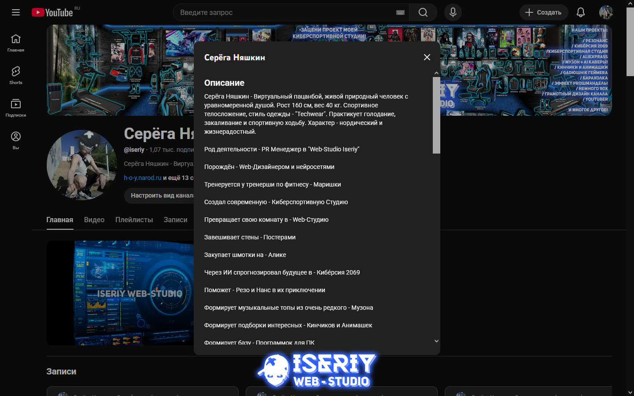
Task: Click the search magnifier button
Action: tap(423, 12)
